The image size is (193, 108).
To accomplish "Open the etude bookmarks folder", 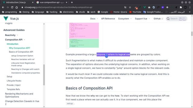I will pos(81,12).
